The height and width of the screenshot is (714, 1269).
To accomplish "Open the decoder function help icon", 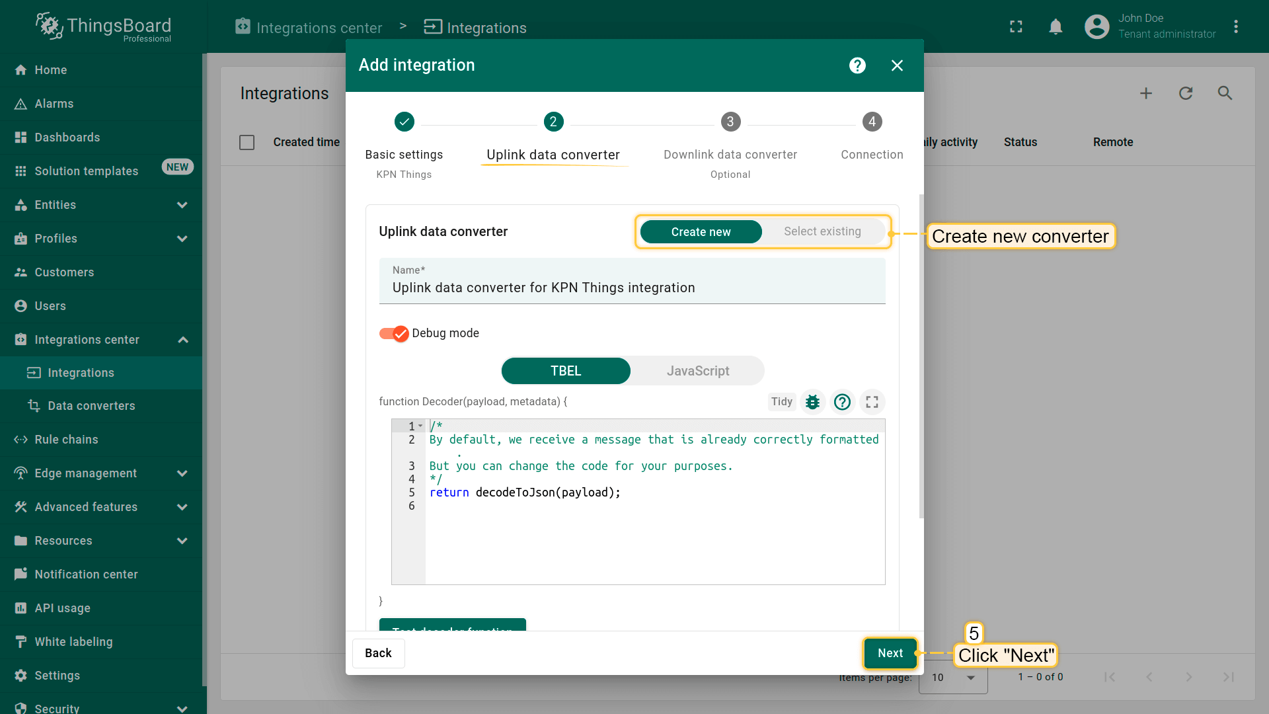I will 842,402.
